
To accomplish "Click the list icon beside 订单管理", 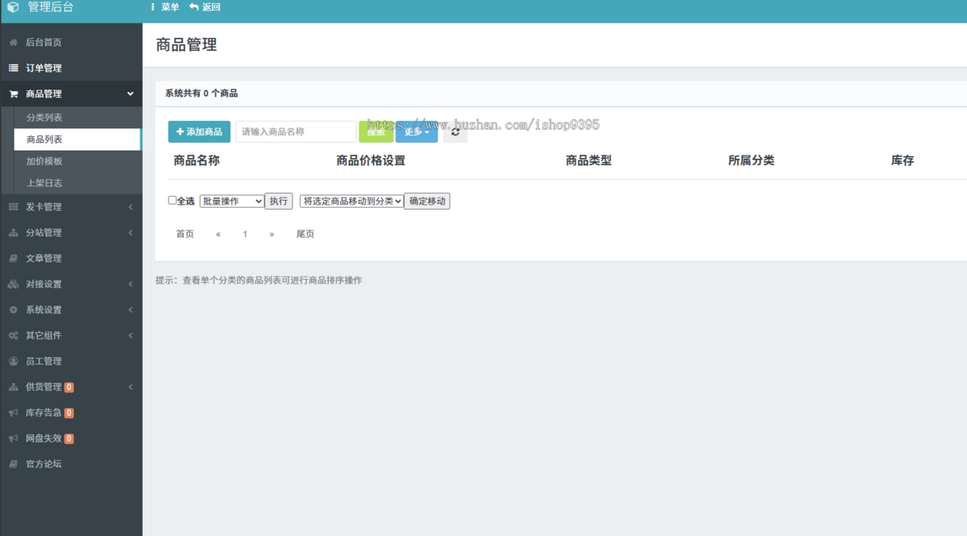I will [13, 68].
